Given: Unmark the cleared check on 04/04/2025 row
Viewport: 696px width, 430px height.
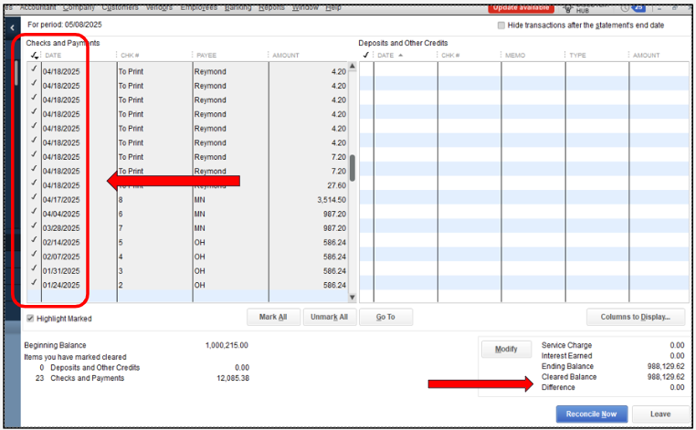Looking at the screenshot, I should (34, 211).
